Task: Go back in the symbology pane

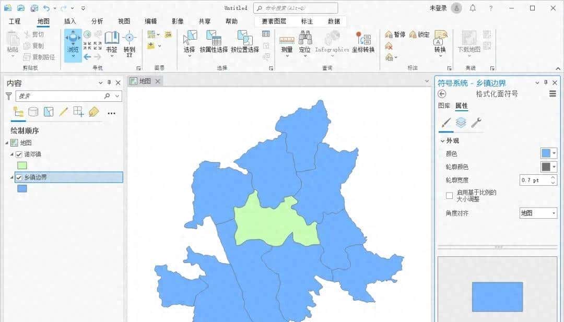Action: (x=442, y=94)
